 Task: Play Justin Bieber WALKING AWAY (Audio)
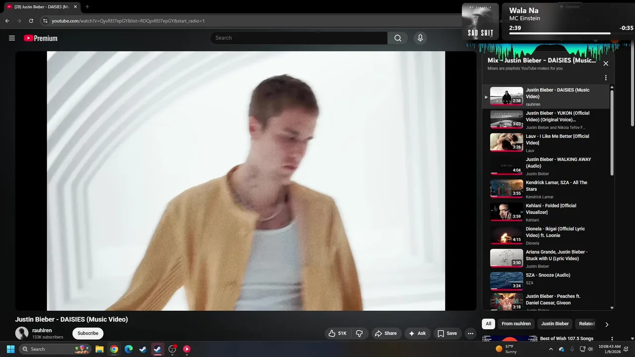click(x=546, y=166)
